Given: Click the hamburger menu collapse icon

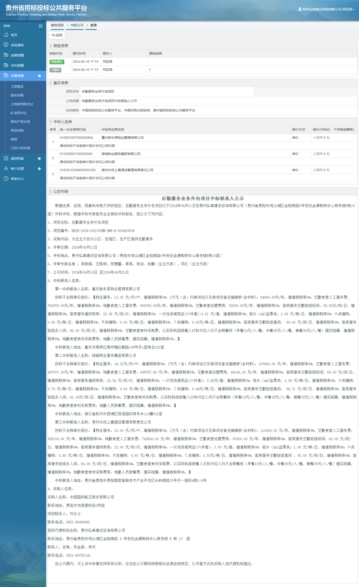Looking at the screenshot, I should [x=40, y=26].
